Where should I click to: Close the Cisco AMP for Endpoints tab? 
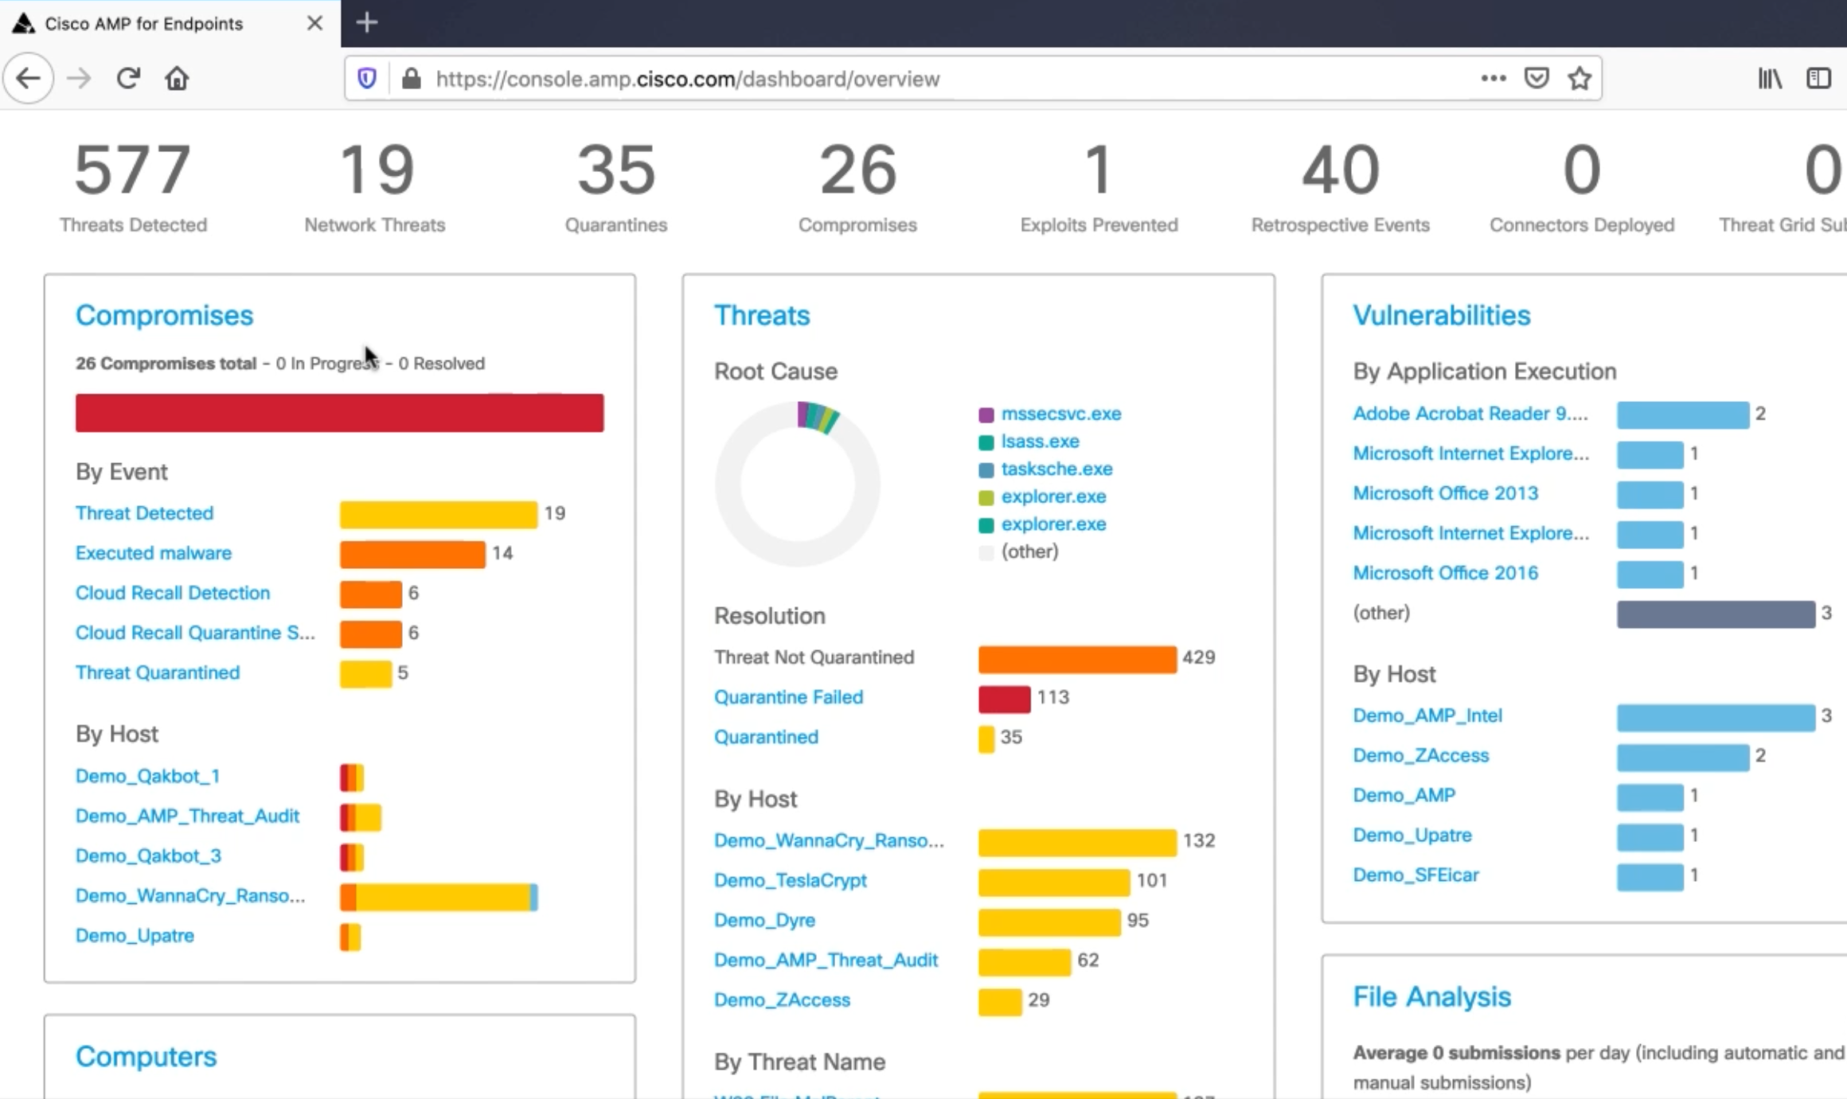click(x=314, y=23)
